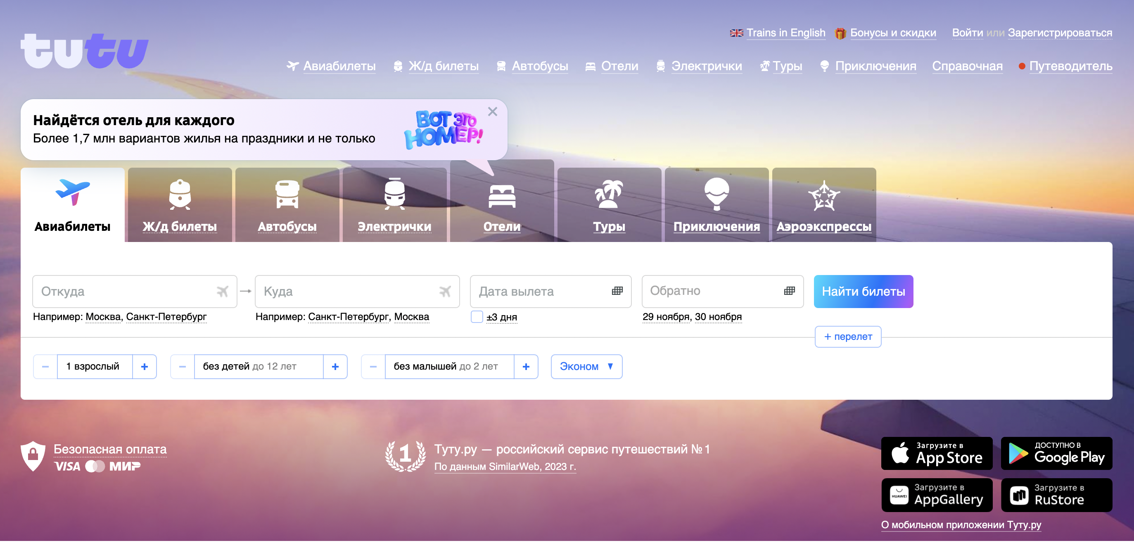Open Отели in top navigation
This screenshot has height=555, width=1134.
tap(619, 66)
